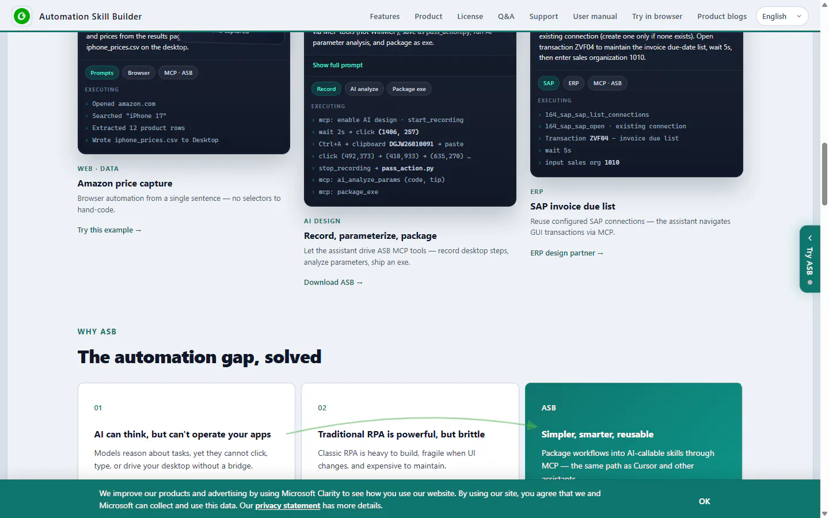The width and height of the screenshot is (829, 518).
Task: Select the ERP chip in SAP card
Action: [x=573, y=83]
